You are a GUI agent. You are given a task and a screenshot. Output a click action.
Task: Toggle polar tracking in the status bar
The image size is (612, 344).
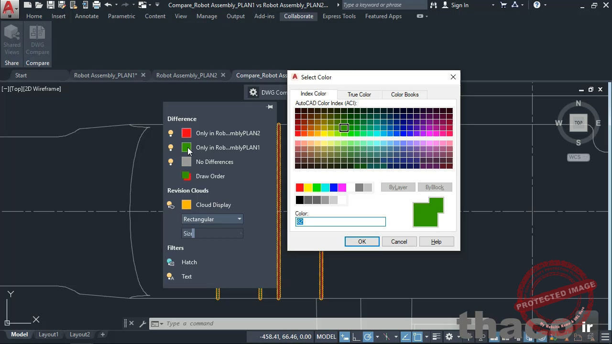pos(368,337)
